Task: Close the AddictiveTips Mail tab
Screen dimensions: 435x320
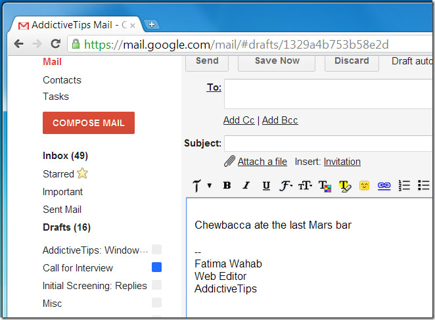Action: click(x=133, y=26)
